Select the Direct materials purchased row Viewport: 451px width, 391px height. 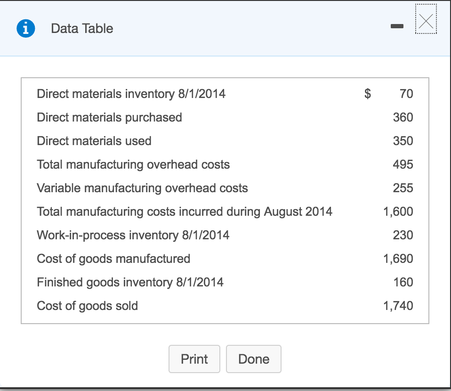tap(109, 117)
